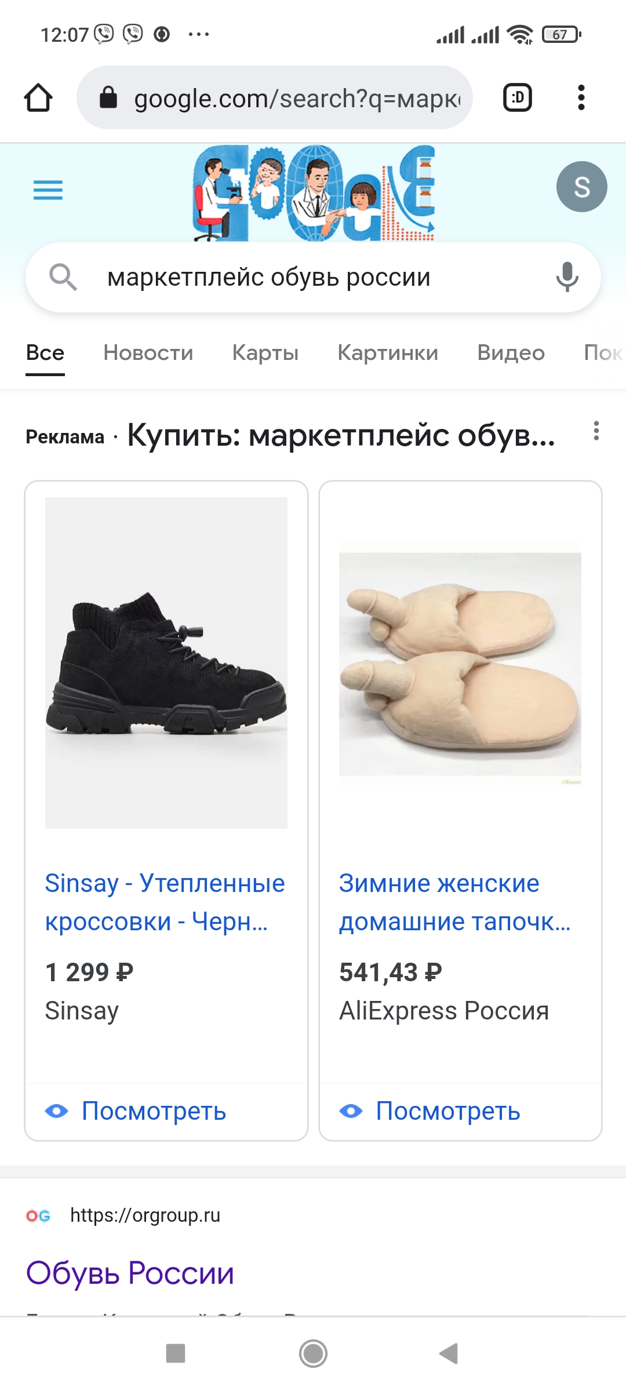Switch to the Картинки tab
Viewport: 626px width, 1391px height.
tap(388, 352)
